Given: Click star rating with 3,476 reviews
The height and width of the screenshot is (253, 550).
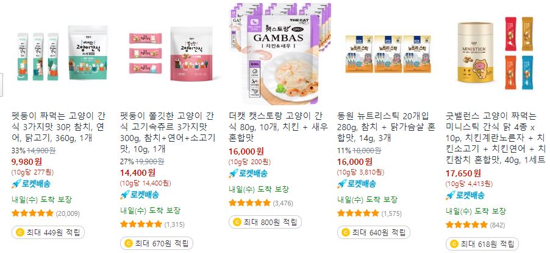Looking at the screenshot, I should pos(250,203).
